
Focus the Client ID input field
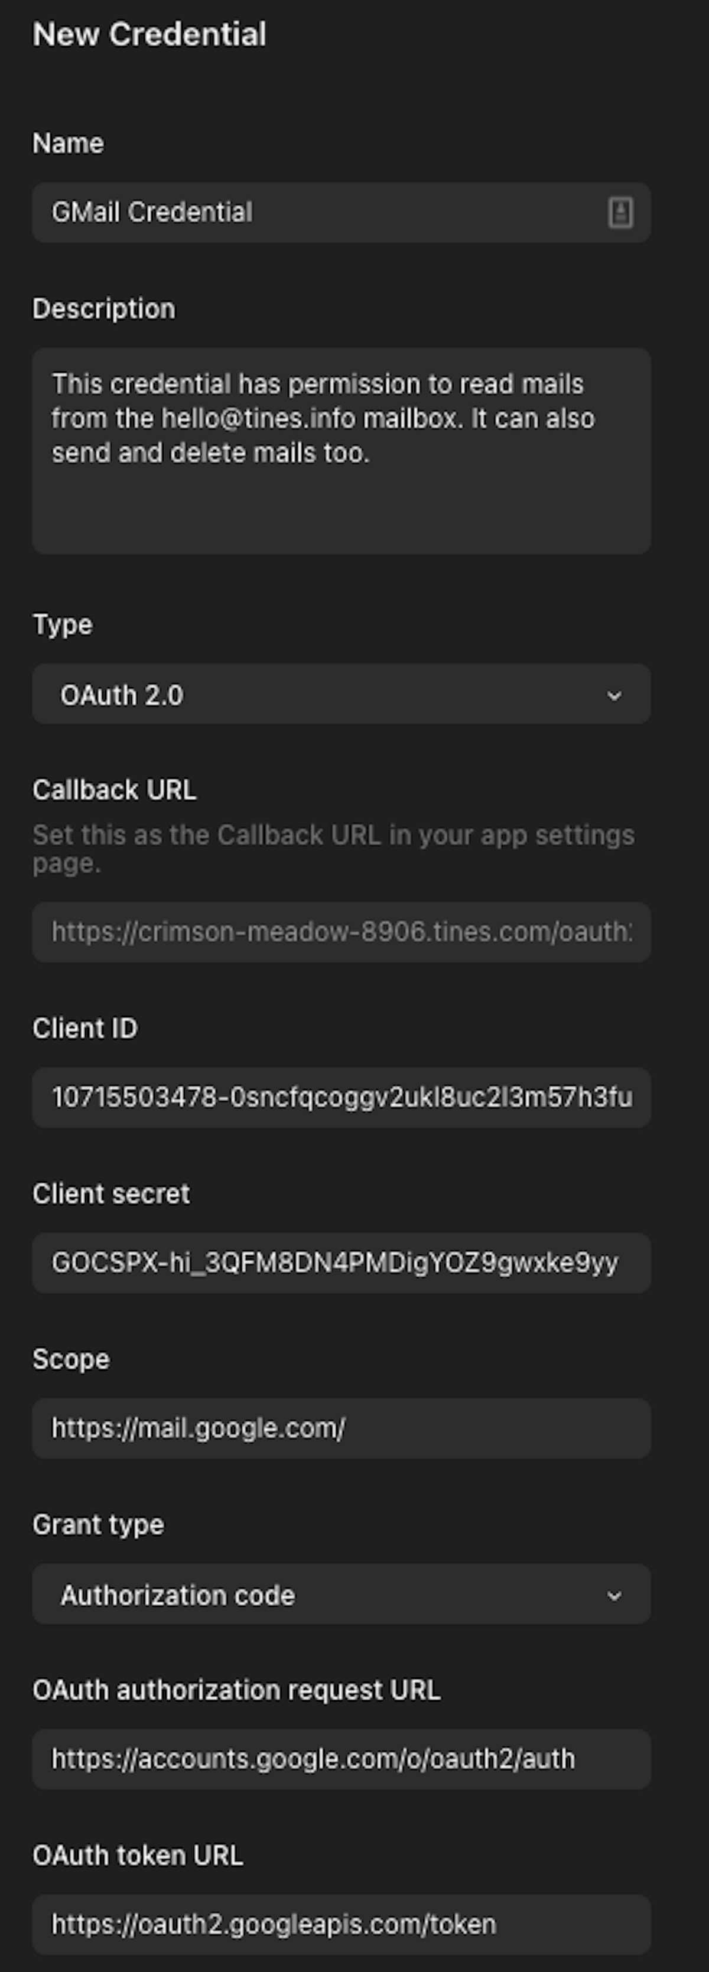[x=341, y=1097]
